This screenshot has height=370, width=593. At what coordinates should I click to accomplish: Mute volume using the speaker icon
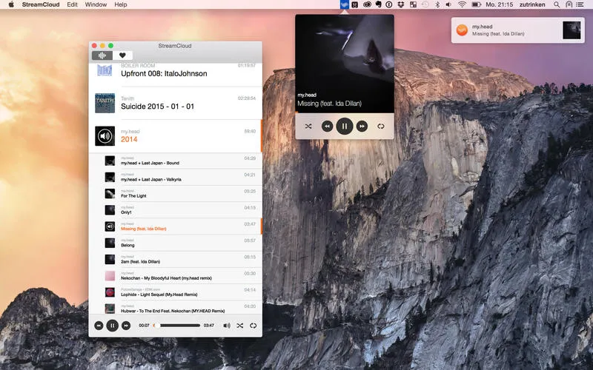pos(227,326)
